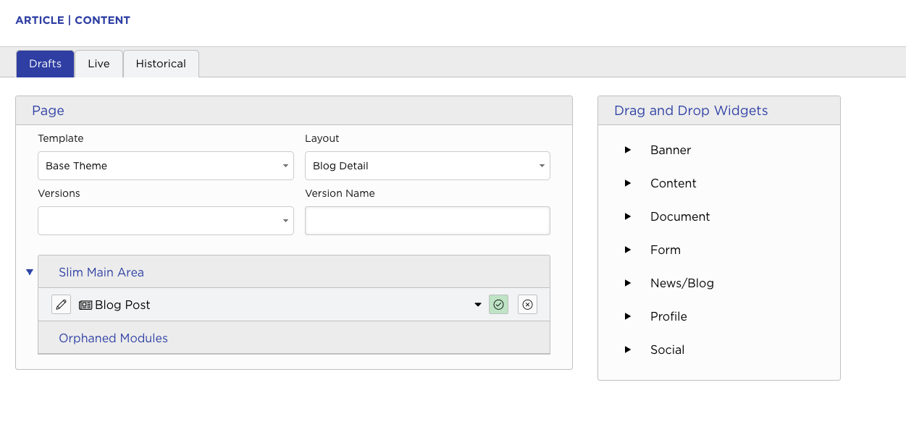
Task: Open the Blog Post row dropdown arrow
Action: point(478,305)
